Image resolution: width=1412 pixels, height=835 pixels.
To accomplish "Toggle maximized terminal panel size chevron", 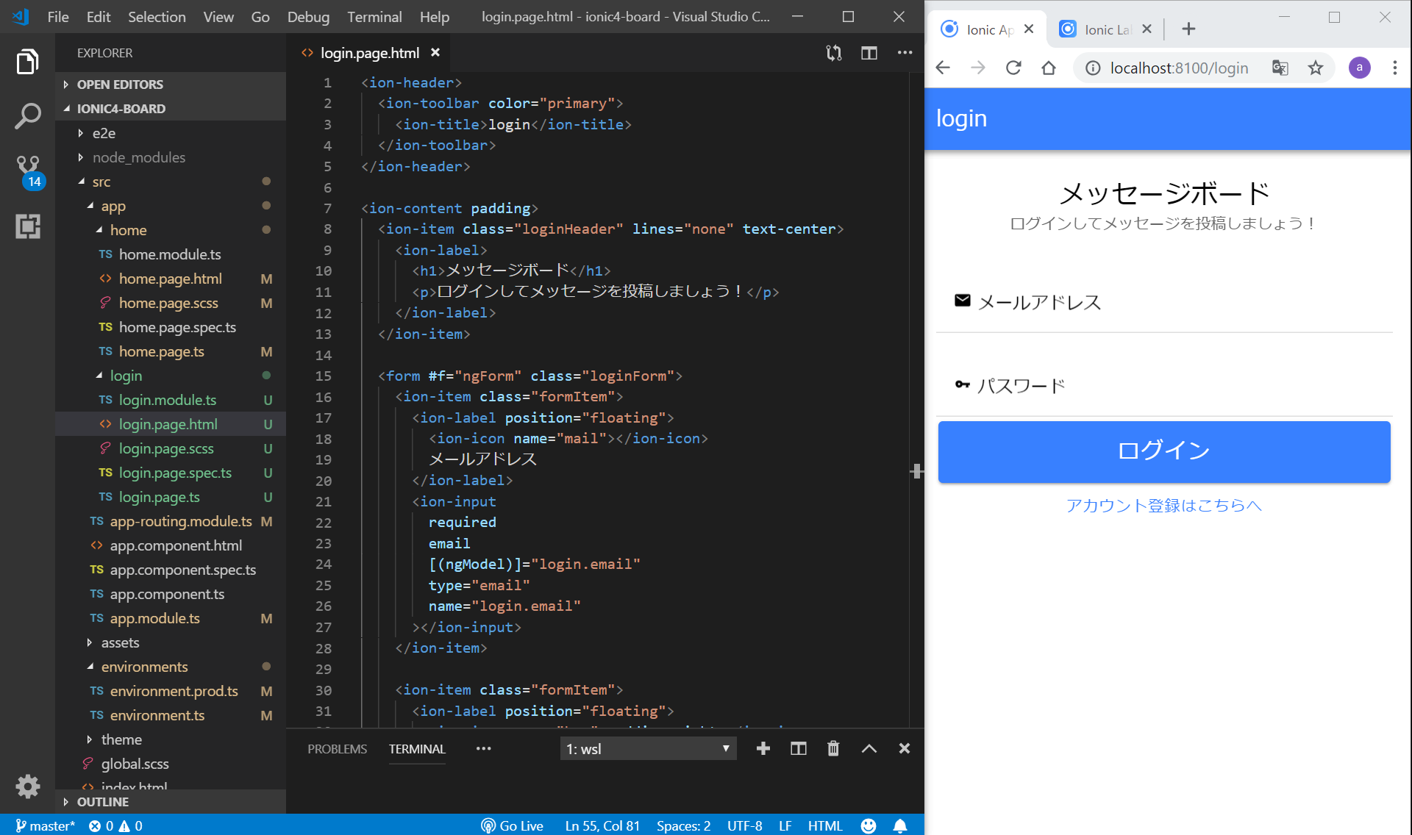I will click(x=869, y=748).
